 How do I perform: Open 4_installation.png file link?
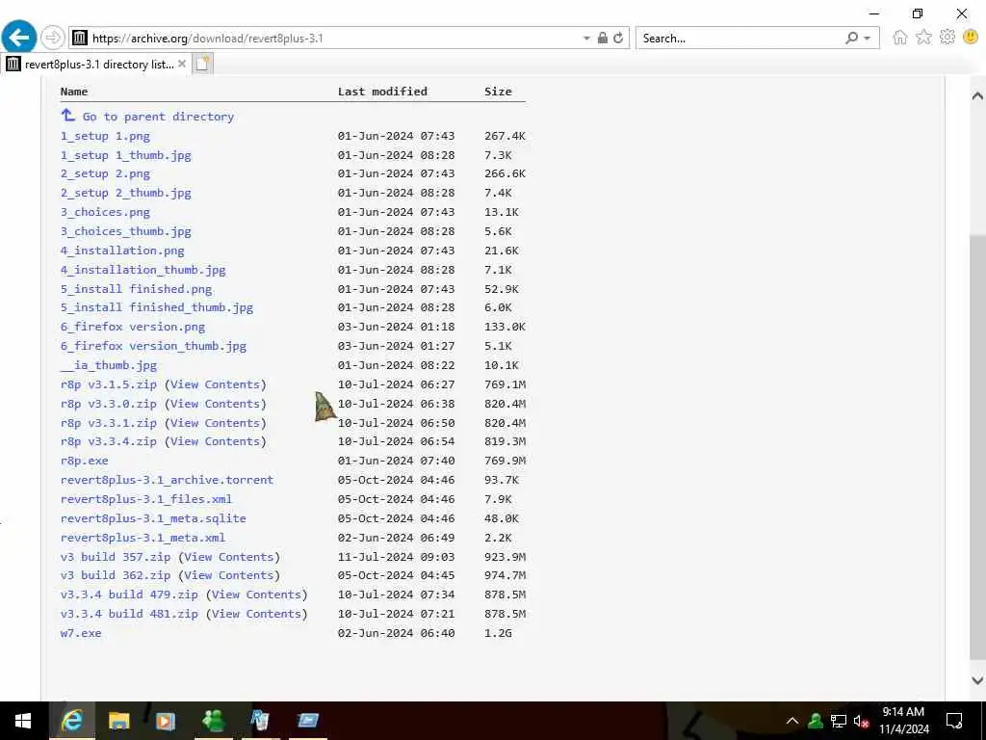[x=122, y=251]
